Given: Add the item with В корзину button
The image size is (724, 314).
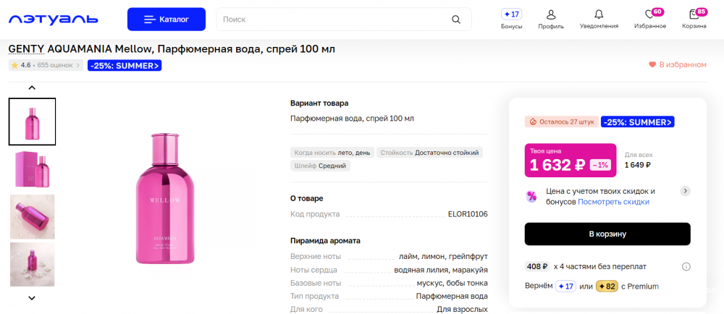Looking at the screenshot, I should (x=607, y=234).
